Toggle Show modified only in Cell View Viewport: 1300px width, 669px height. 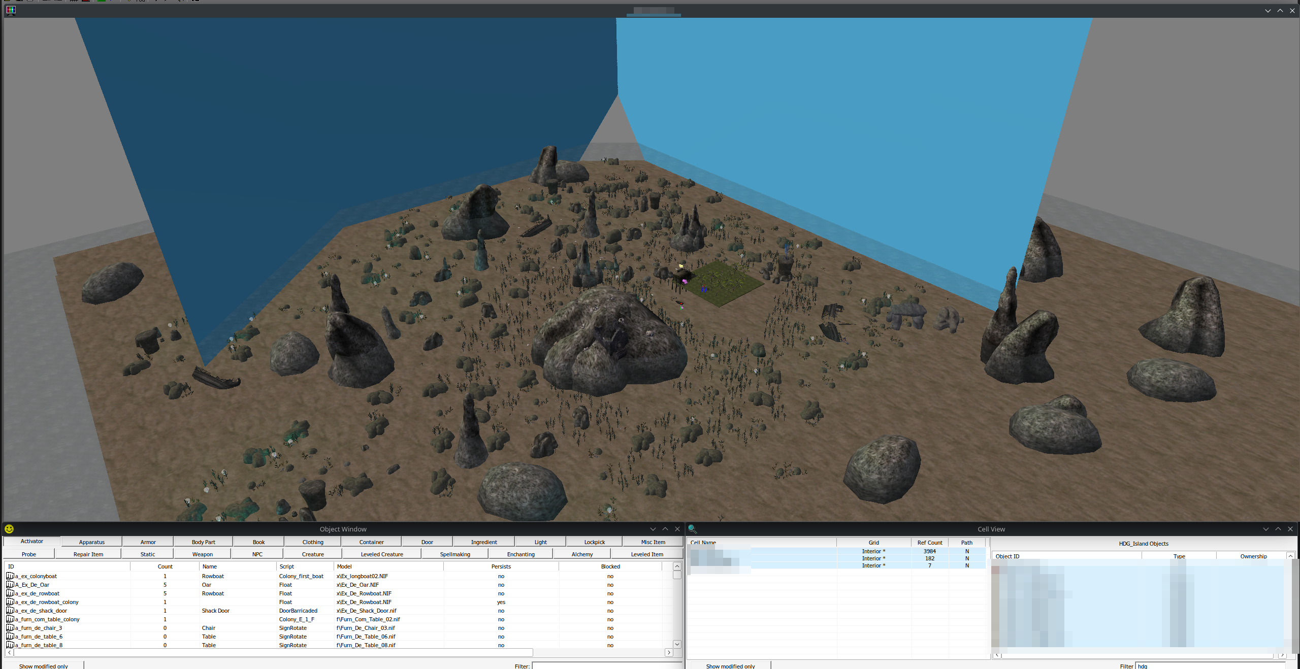point(730,665)
